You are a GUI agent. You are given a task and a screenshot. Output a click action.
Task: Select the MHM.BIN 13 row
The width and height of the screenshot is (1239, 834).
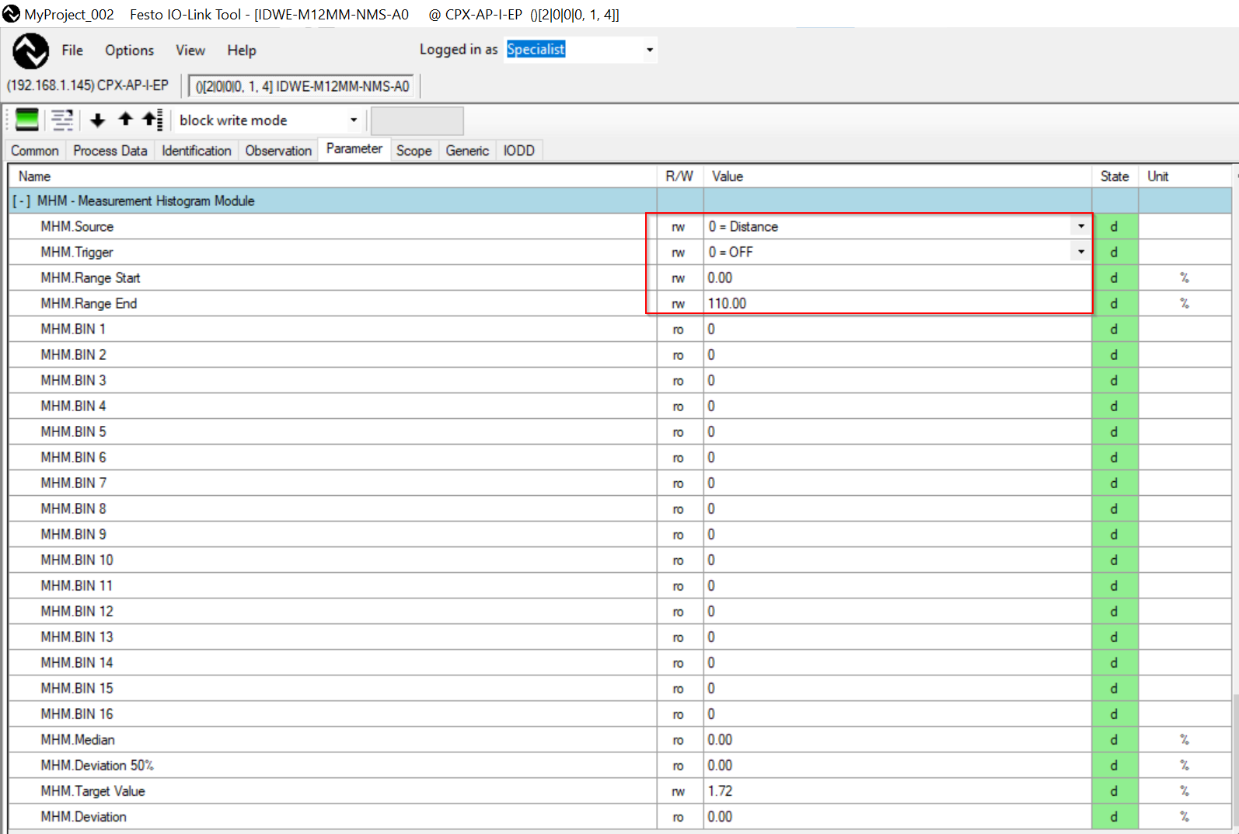click(x=619, y=637)
